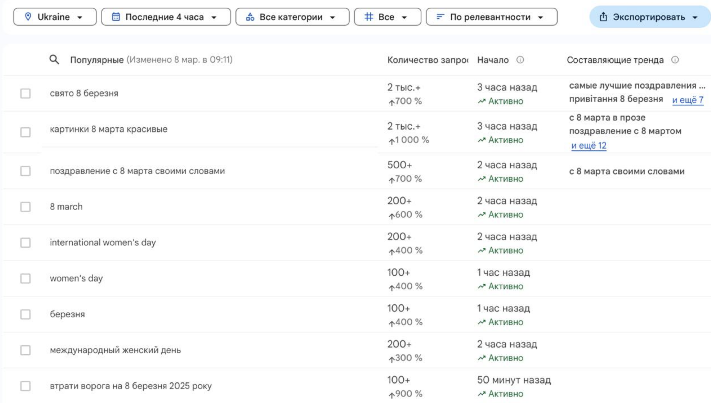
Task: Click the и ещё 7 link
Action: 687,100
